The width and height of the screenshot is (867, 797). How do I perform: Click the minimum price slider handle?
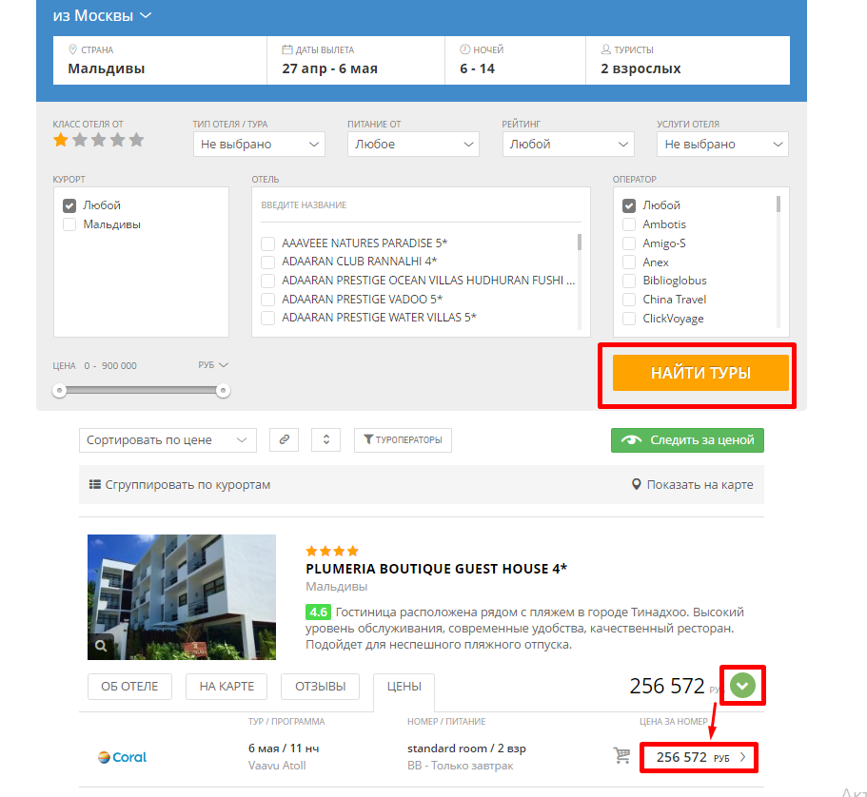(60, 391)
